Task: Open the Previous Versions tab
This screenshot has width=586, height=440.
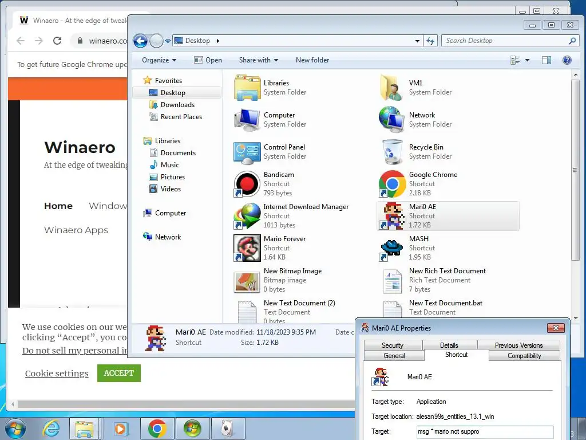Action: pos(518,345)
